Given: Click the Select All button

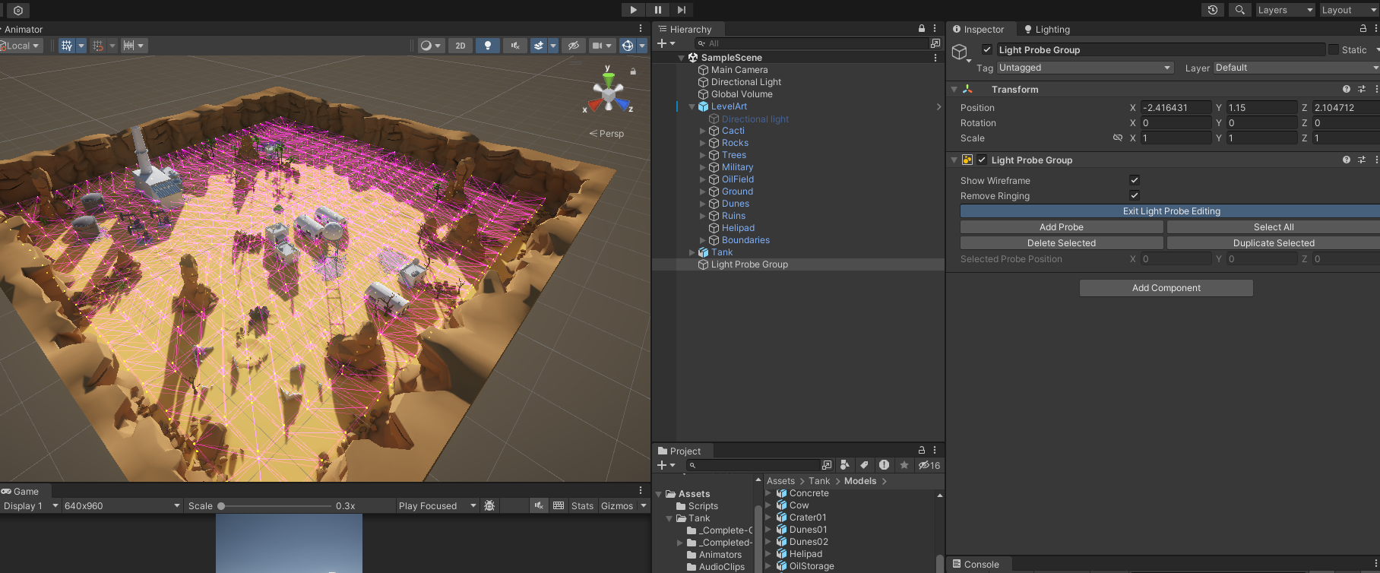Looking at the screenshot, I should coord(1274,227).
